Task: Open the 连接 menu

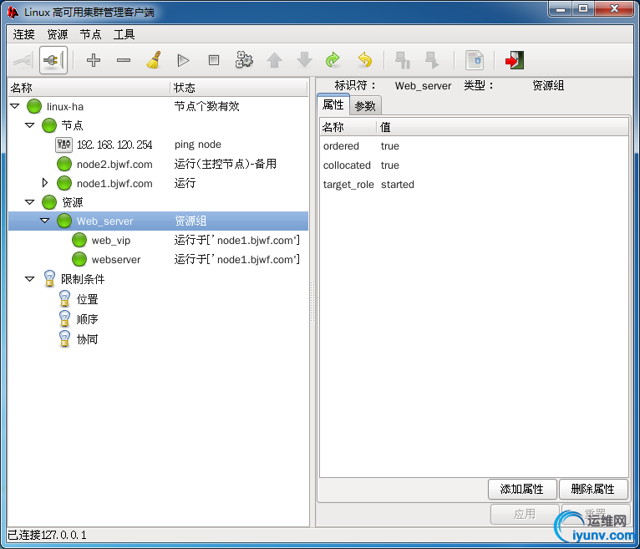Action: point(23,35)
